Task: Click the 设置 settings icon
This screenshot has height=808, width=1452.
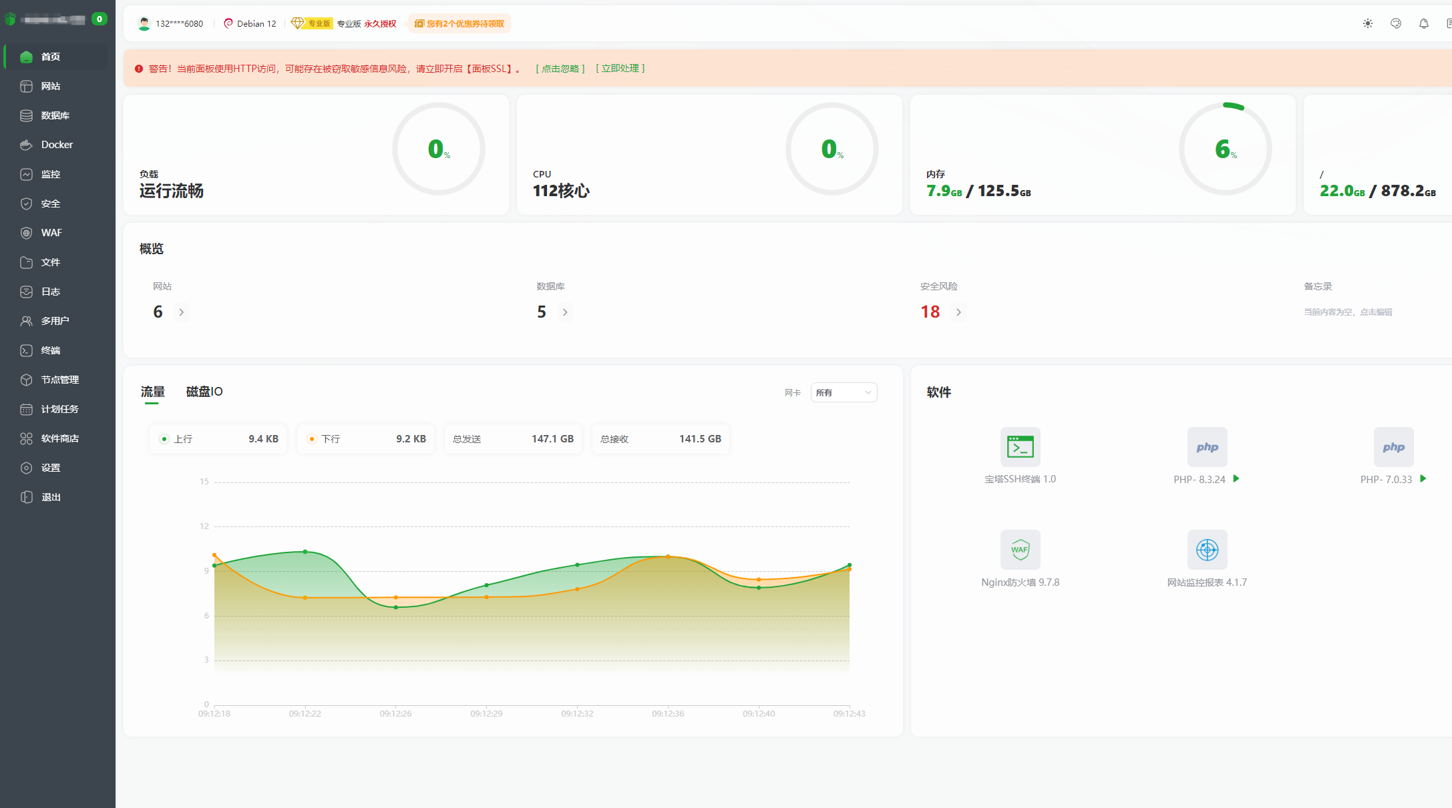Action: [26, 468]
